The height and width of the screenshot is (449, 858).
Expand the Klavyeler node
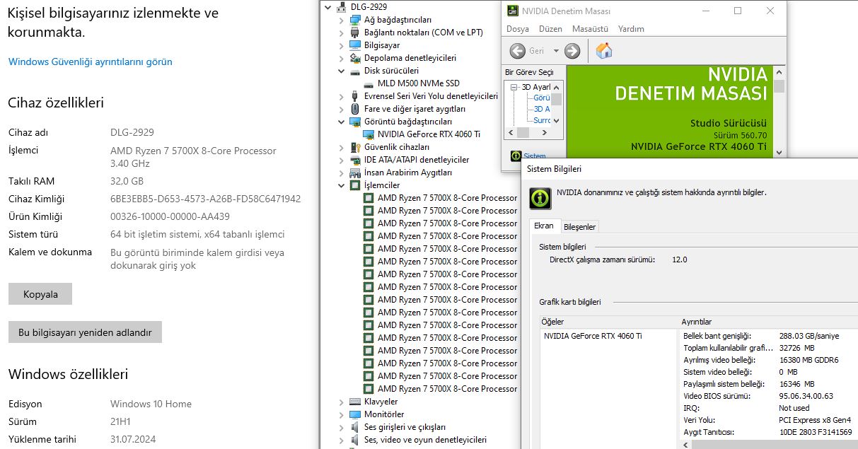pyautogui.click(x=341, y=402)
